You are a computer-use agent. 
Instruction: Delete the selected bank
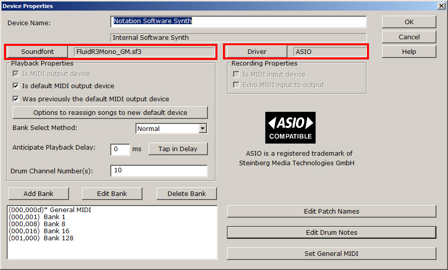pos(187,193)
